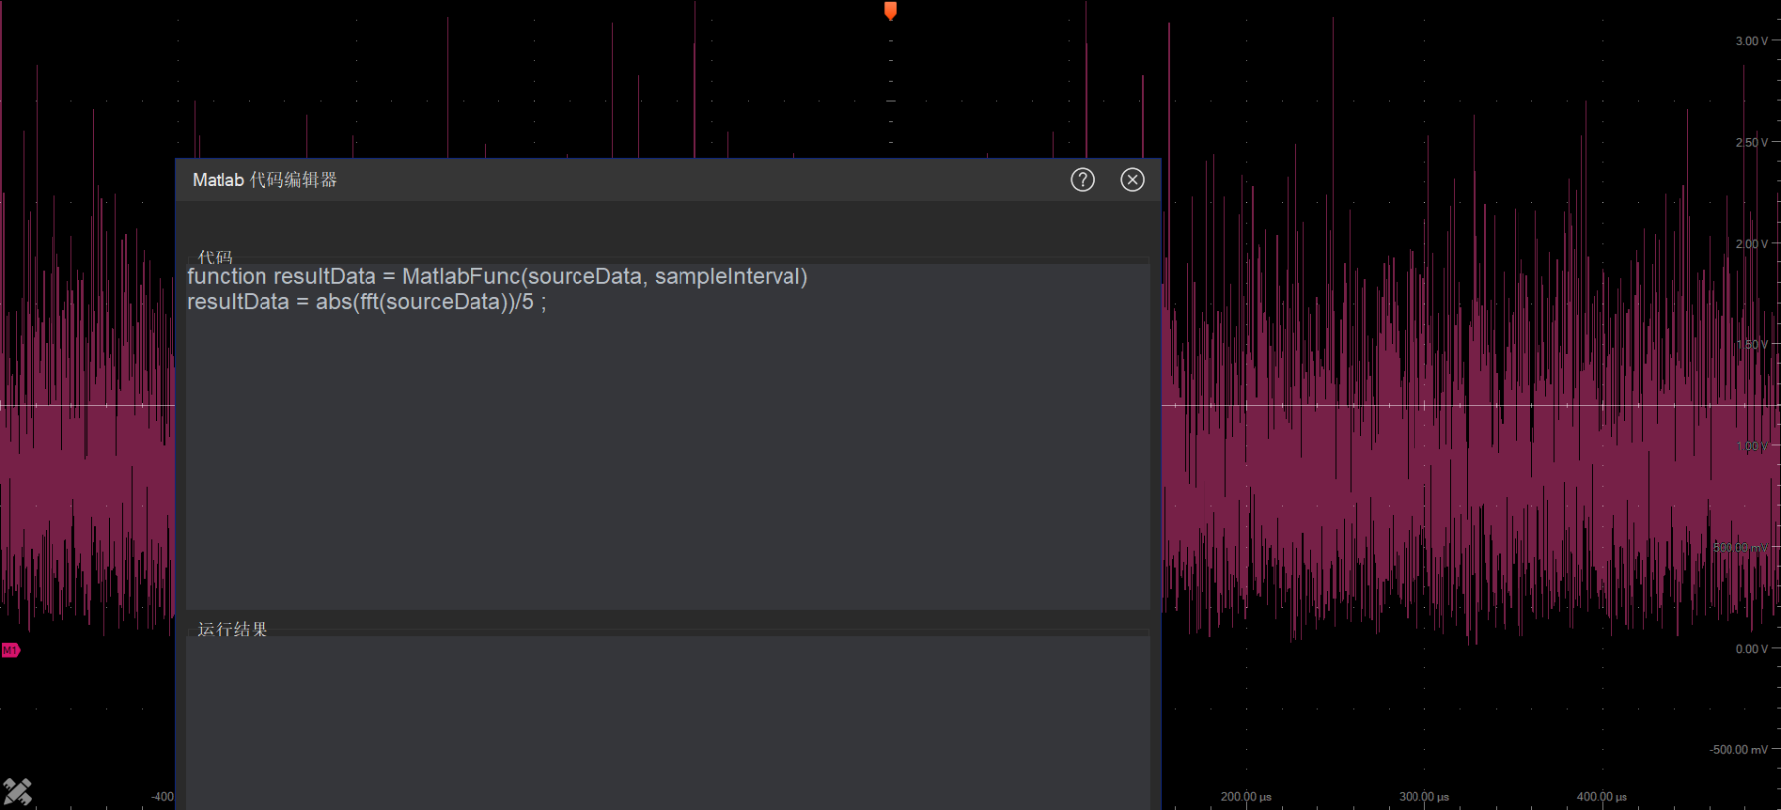Close the Matlab code editor dialog
The image size is (1781, 810).
tap(1132, 180)
